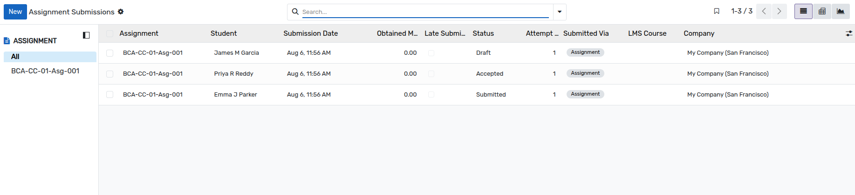Filter by BCA-CC-01-Asg-001 in sidebar
Image resolution: width=855 pixels, height=195 pixels.
point(45,71)
